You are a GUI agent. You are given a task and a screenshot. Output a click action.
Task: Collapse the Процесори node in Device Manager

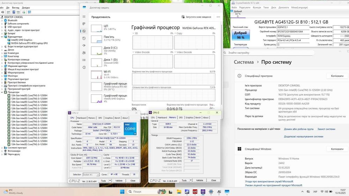coord(2,92)
